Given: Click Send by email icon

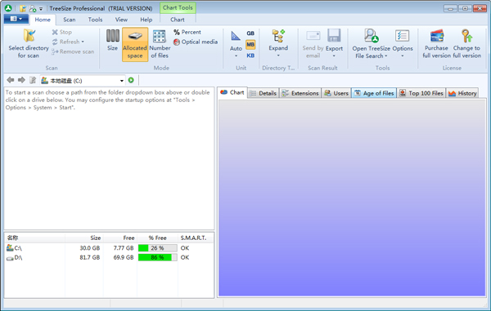Looking at the screenshot, I should click(x=313, y=36).
